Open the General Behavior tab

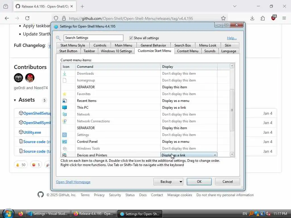click(153, 45)
